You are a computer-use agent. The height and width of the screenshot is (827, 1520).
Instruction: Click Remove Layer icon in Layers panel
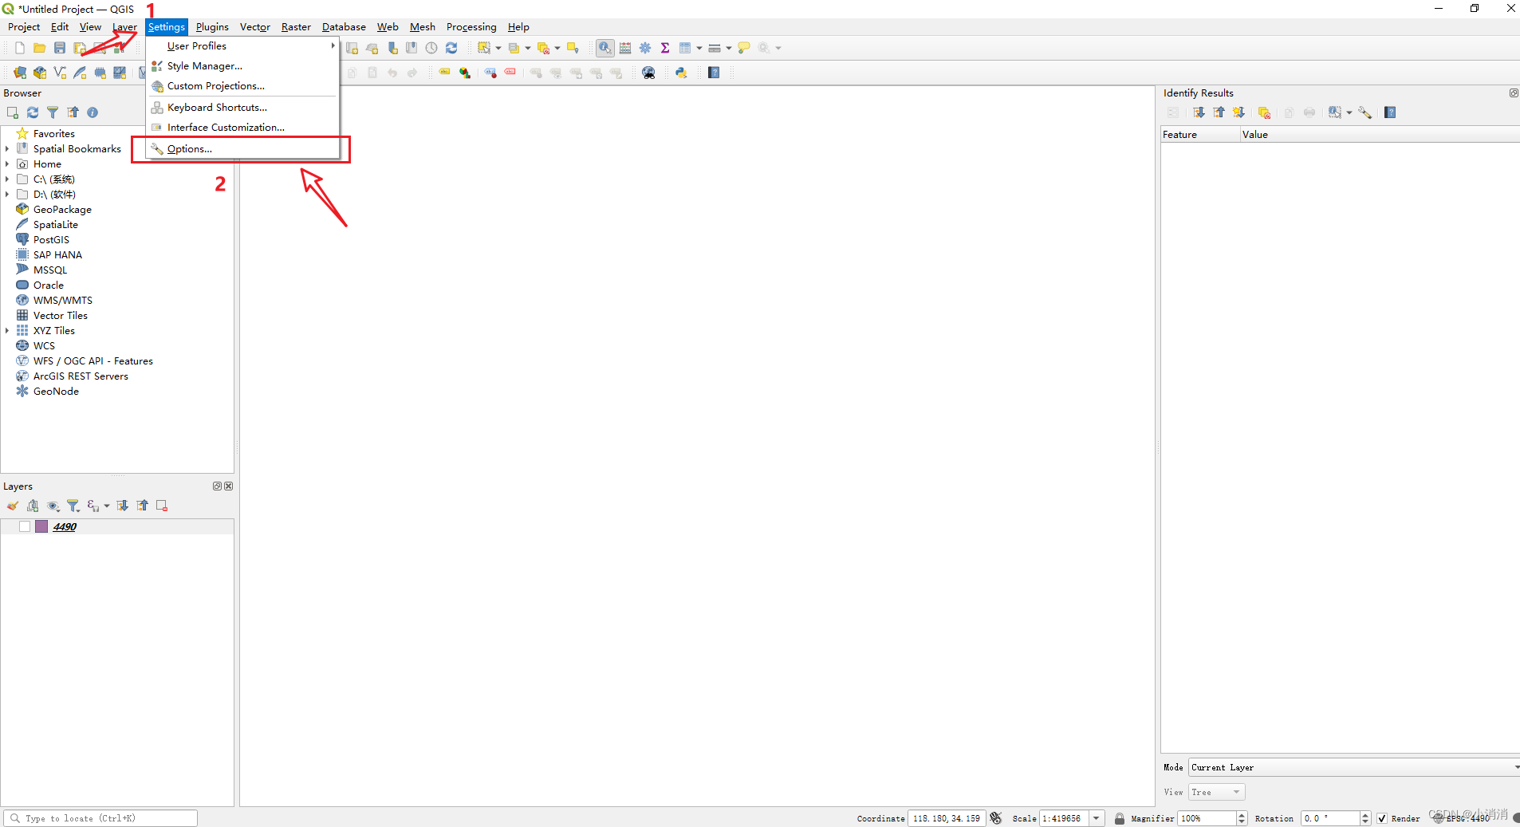[162, 506]
